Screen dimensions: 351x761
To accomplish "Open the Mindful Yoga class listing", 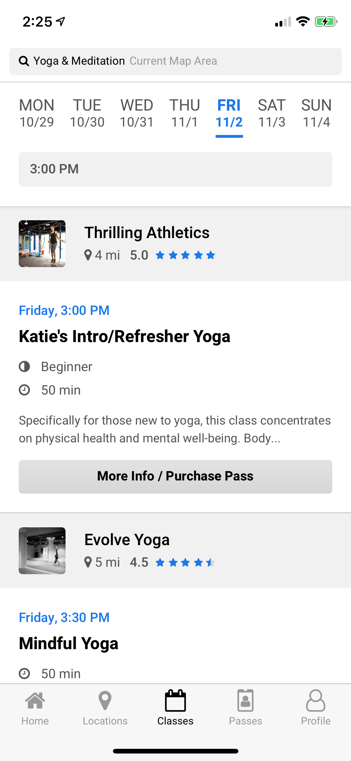I will tap(69, 644).
